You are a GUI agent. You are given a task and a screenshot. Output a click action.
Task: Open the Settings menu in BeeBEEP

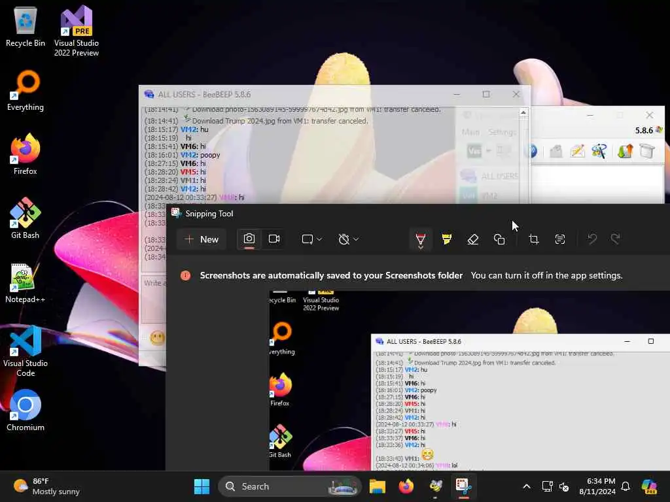(502, 132)
